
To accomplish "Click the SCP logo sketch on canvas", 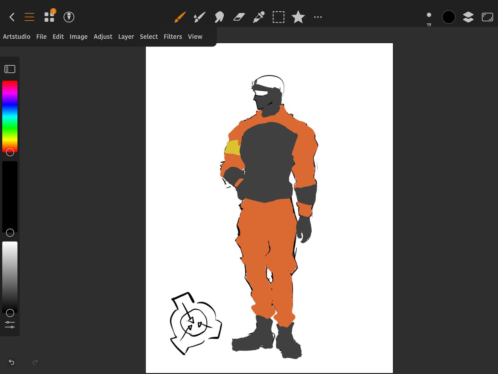I will click(195, 324).
